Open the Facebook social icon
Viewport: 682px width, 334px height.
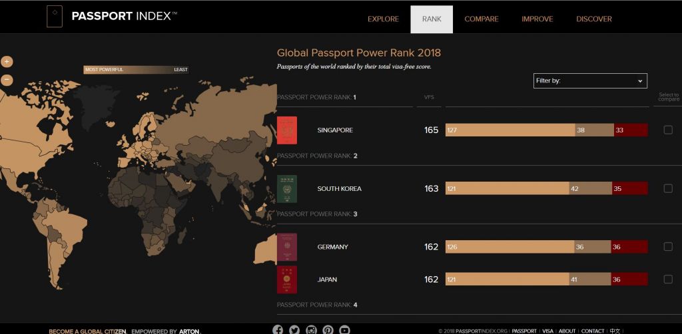278,330
